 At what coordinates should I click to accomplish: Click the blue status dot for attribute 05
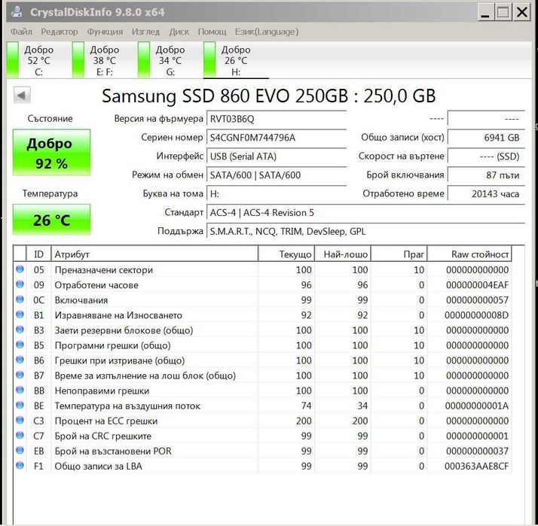(x=20, y=269)
